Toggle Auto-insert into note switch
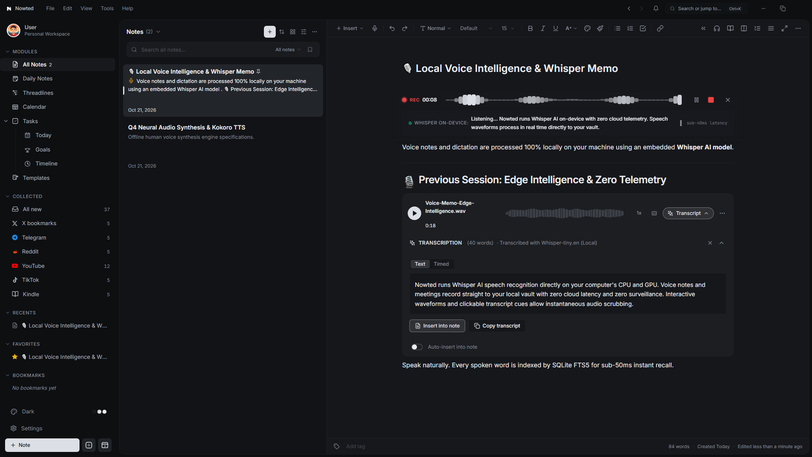The height and width of the screenshot is (457, 812). click(x=417, y=347)
